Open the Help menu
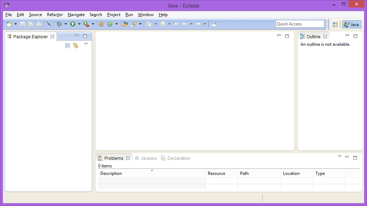Image resolution: width=367 pixels, height=206 pixels. click(x=163, y=15)
